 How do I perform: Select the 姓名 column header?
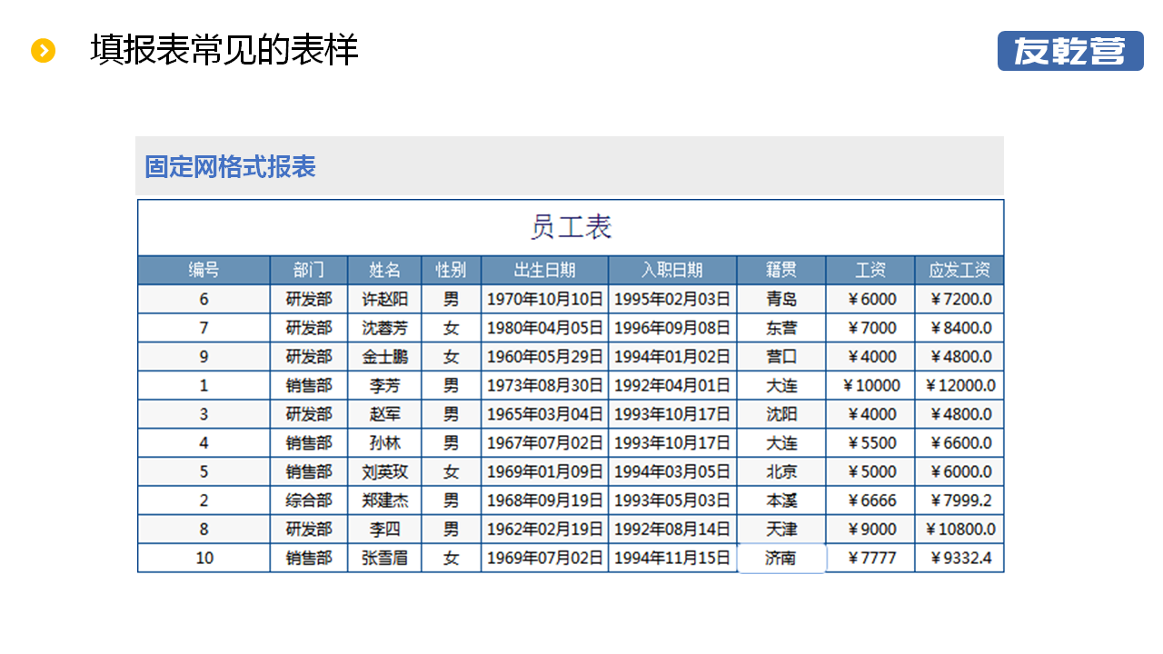(x=384, y=270)
